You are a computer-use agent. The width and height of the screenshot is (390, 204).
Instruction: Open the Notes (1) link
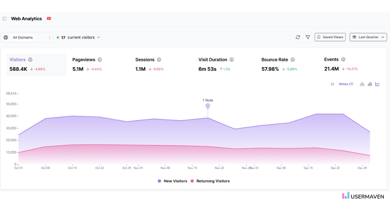(x=346, y=84)
